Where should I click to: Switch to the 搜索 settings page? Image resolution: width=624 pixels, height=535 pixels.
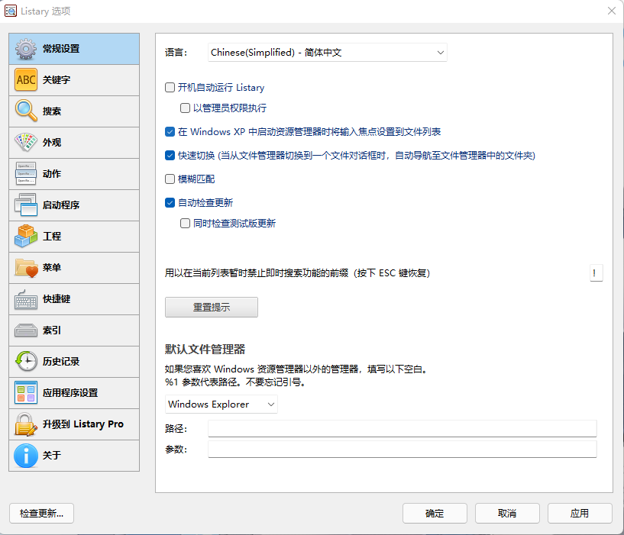[74, 111]
